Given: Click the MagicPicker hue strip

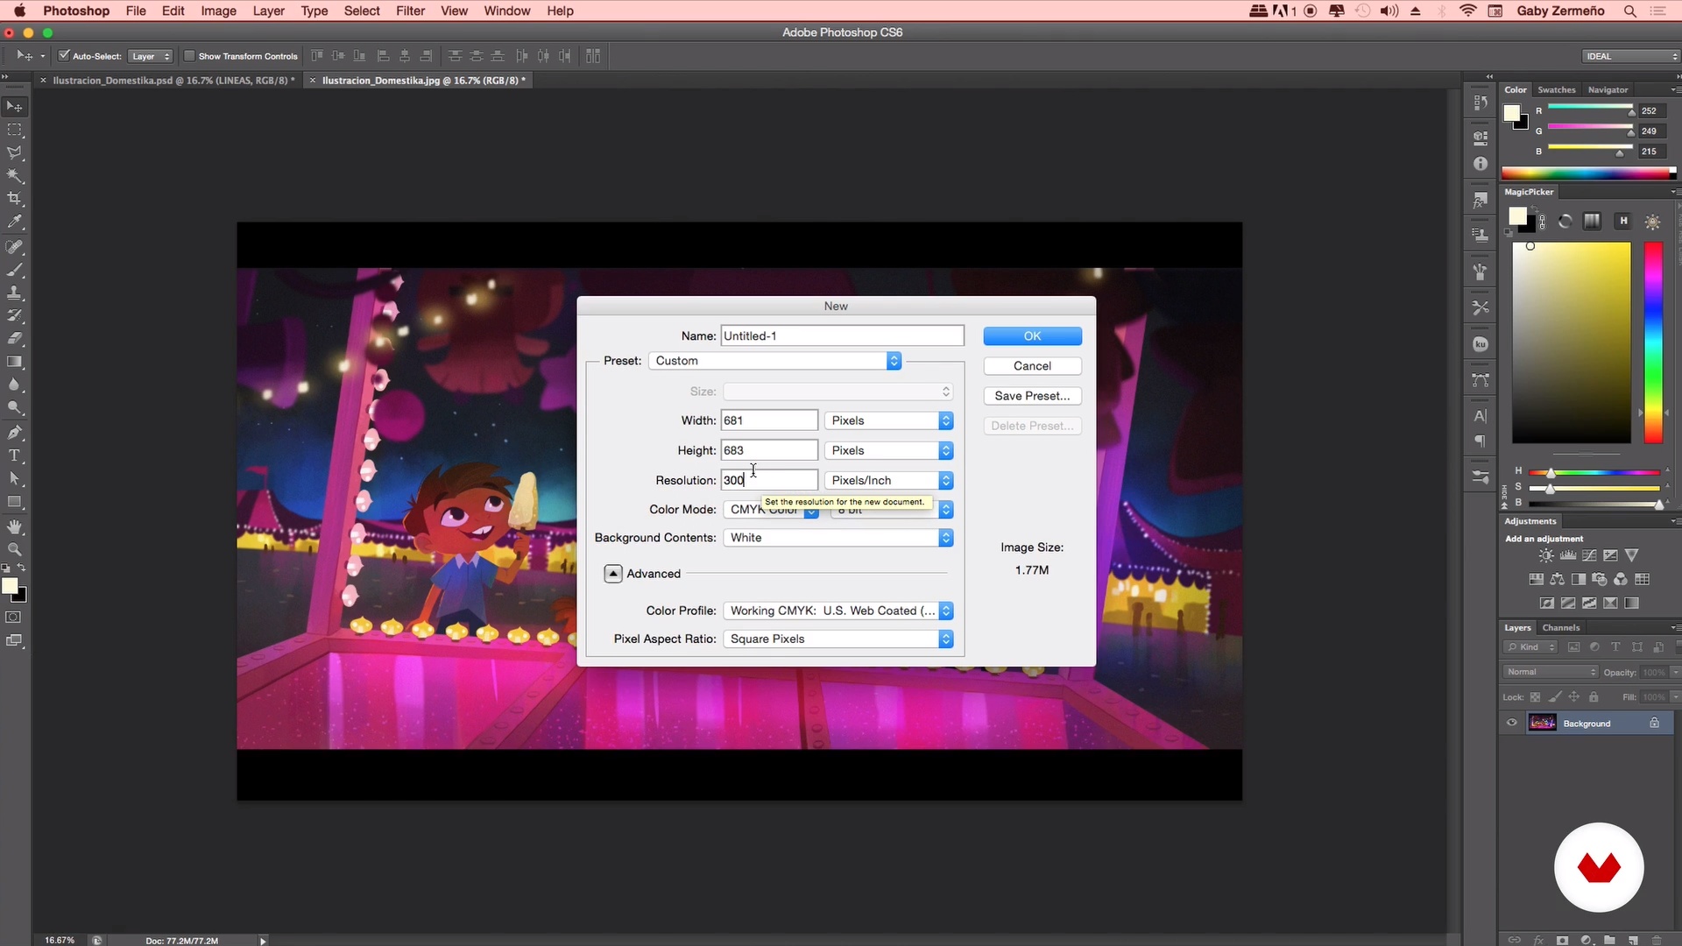Looking at the screenshot, I should click(1652, 342).
